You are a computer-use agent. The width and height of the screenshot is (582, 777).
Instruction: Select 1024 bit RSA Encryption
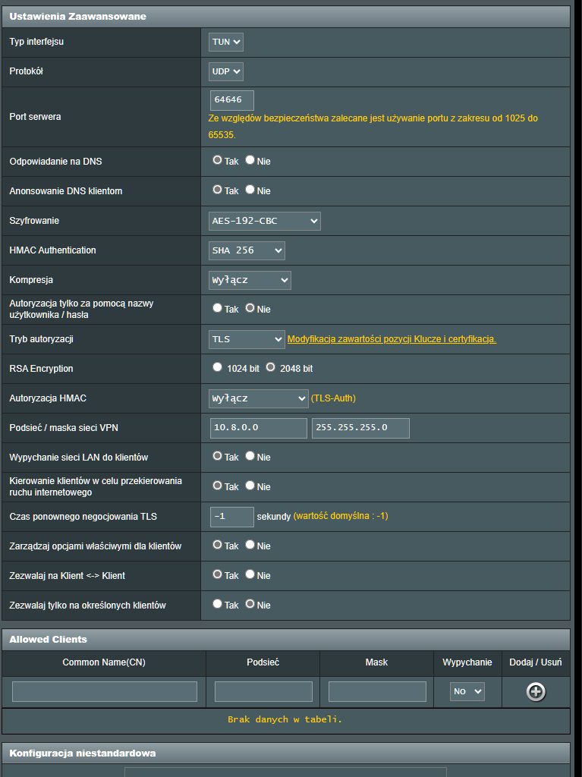[217, 367]
